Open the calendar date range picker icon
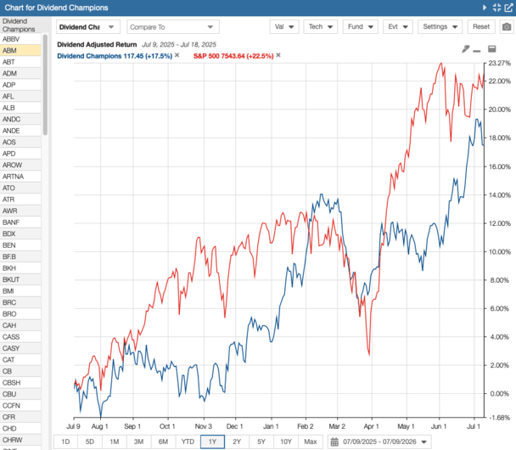 pos(334,442)
